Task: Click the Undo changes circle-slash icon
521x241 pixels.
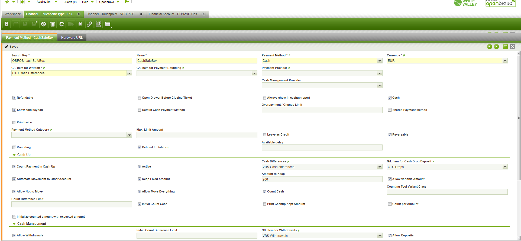Action: click(x=43, y=24)
